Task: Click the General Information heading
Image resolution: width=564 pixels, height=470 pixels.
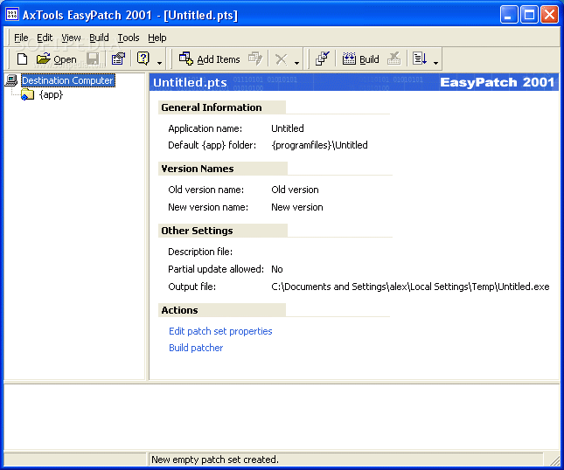Action: 212,107
